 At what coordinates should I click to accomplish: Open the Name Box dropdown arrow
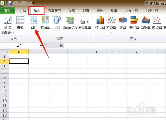41,46
